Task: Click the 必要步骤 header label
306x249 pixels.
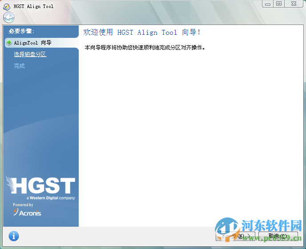Action: 21,31
